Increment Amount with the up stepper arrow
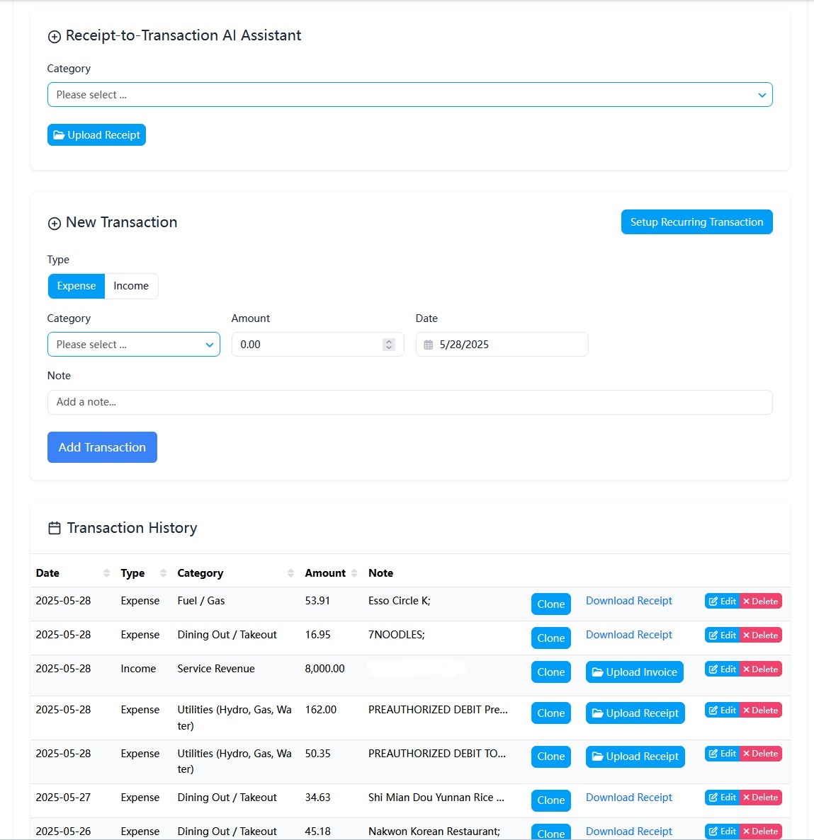 (x=388, y=341)
